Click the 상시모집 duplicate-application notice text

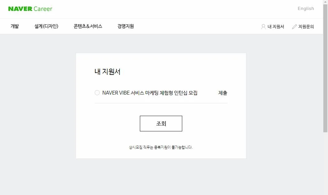coord(161,147)
